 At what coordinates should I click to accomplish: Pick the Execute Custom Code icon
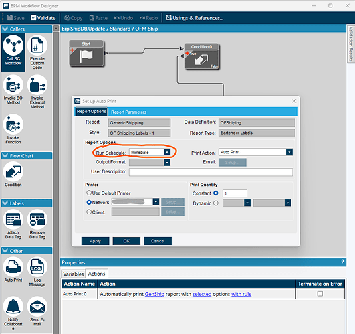pos(37,45)
